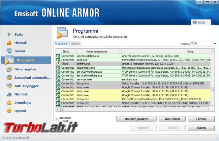This screenshot has width=219, height=141.
Task: Open the Aiuto help link
Action: (201, 22)
